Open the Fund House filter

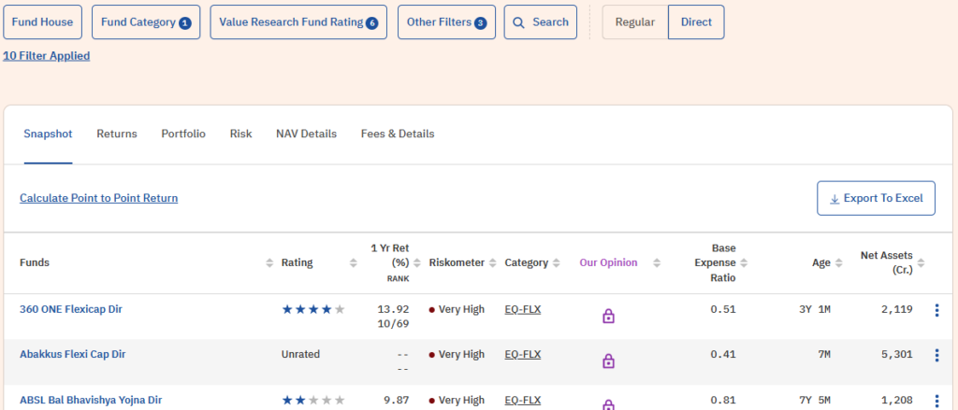tap(42, 22)
